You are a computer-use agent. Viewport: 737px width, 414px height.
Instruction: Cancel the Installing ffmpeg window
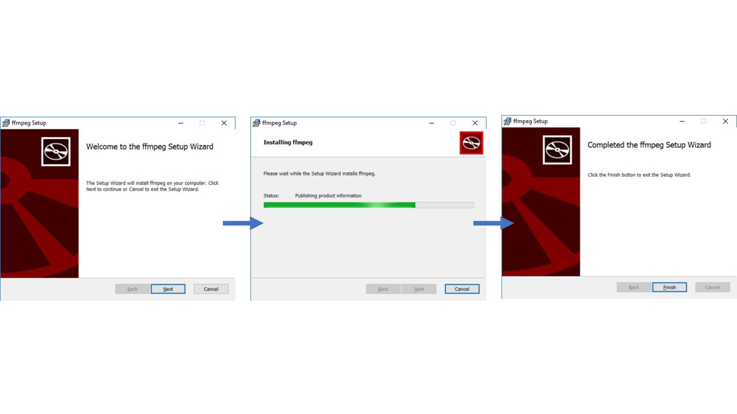462,289
